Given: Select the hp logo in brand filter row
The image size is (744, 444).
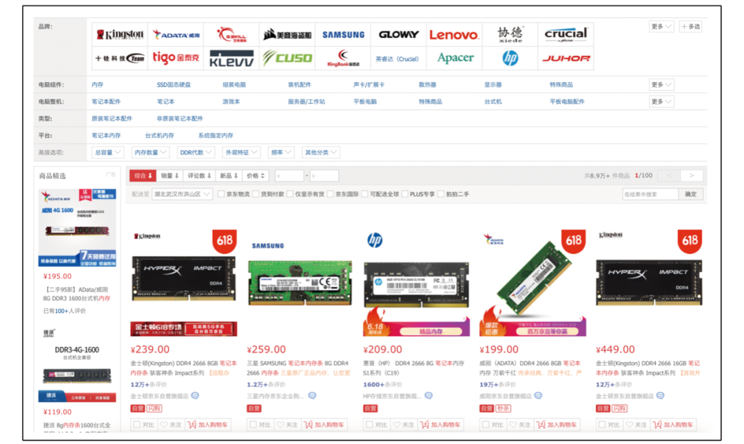Looking at the screenshot, I should pyautogui.click(x=510, y=58).
